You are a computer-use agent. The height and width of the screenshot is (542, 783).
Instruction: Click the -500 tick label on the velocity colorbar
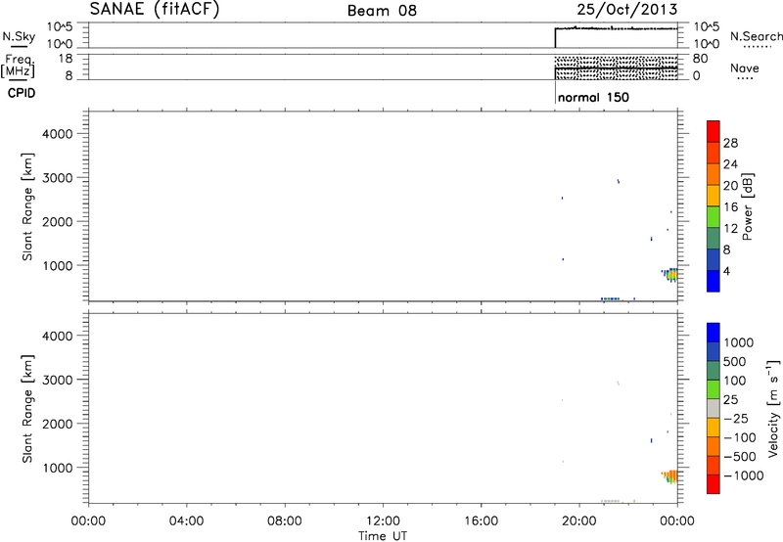point(740,456)
